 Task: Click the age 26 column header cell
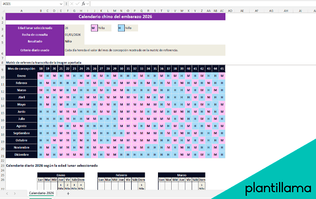[94, 69]
